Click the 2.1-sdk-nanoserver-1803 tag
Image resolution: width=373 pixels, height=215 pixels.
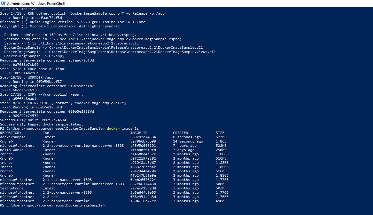click(67, 180)
